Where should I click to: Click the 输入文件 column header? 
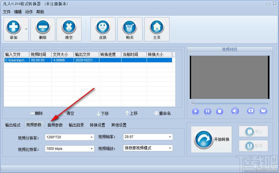pyautogui.click(x=17, y=54)
